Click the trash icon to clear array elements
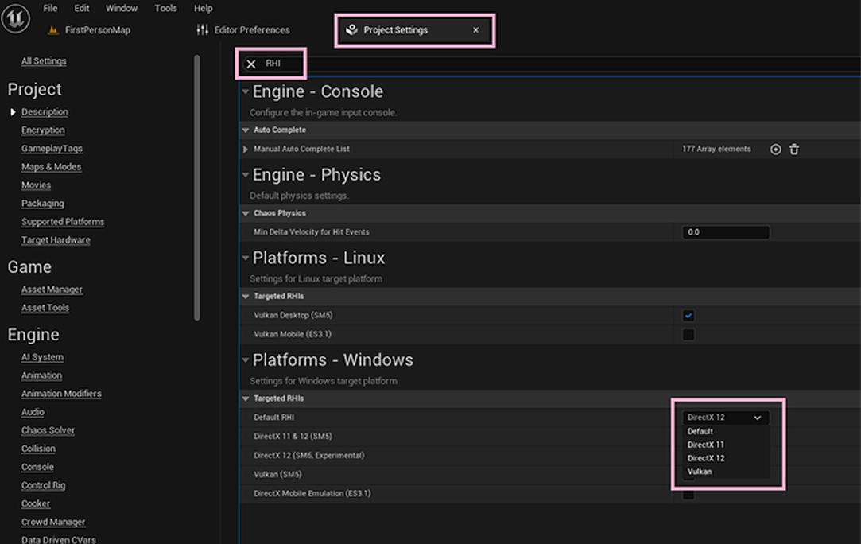The height and width of the screenshot is (544, 861). (794, 149)
